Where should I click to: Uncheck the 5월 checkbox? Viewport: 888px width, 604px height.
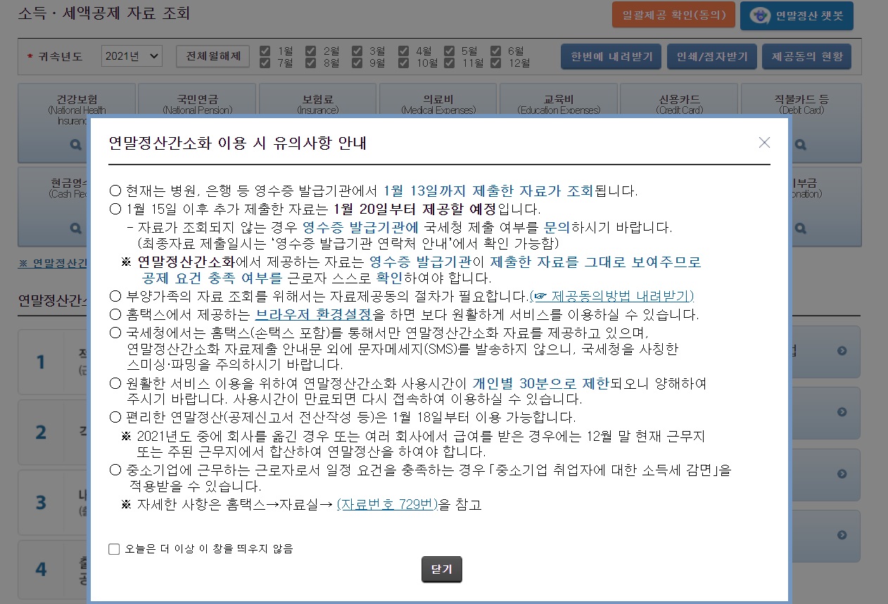449,51
